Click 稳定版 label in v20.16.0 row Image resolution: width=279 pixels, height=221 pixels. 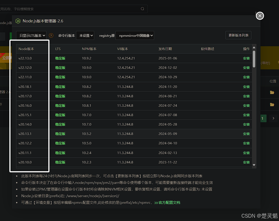[60, 106]
